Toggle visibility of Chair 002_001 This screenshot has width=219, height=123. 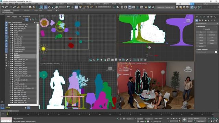[11, 39]
